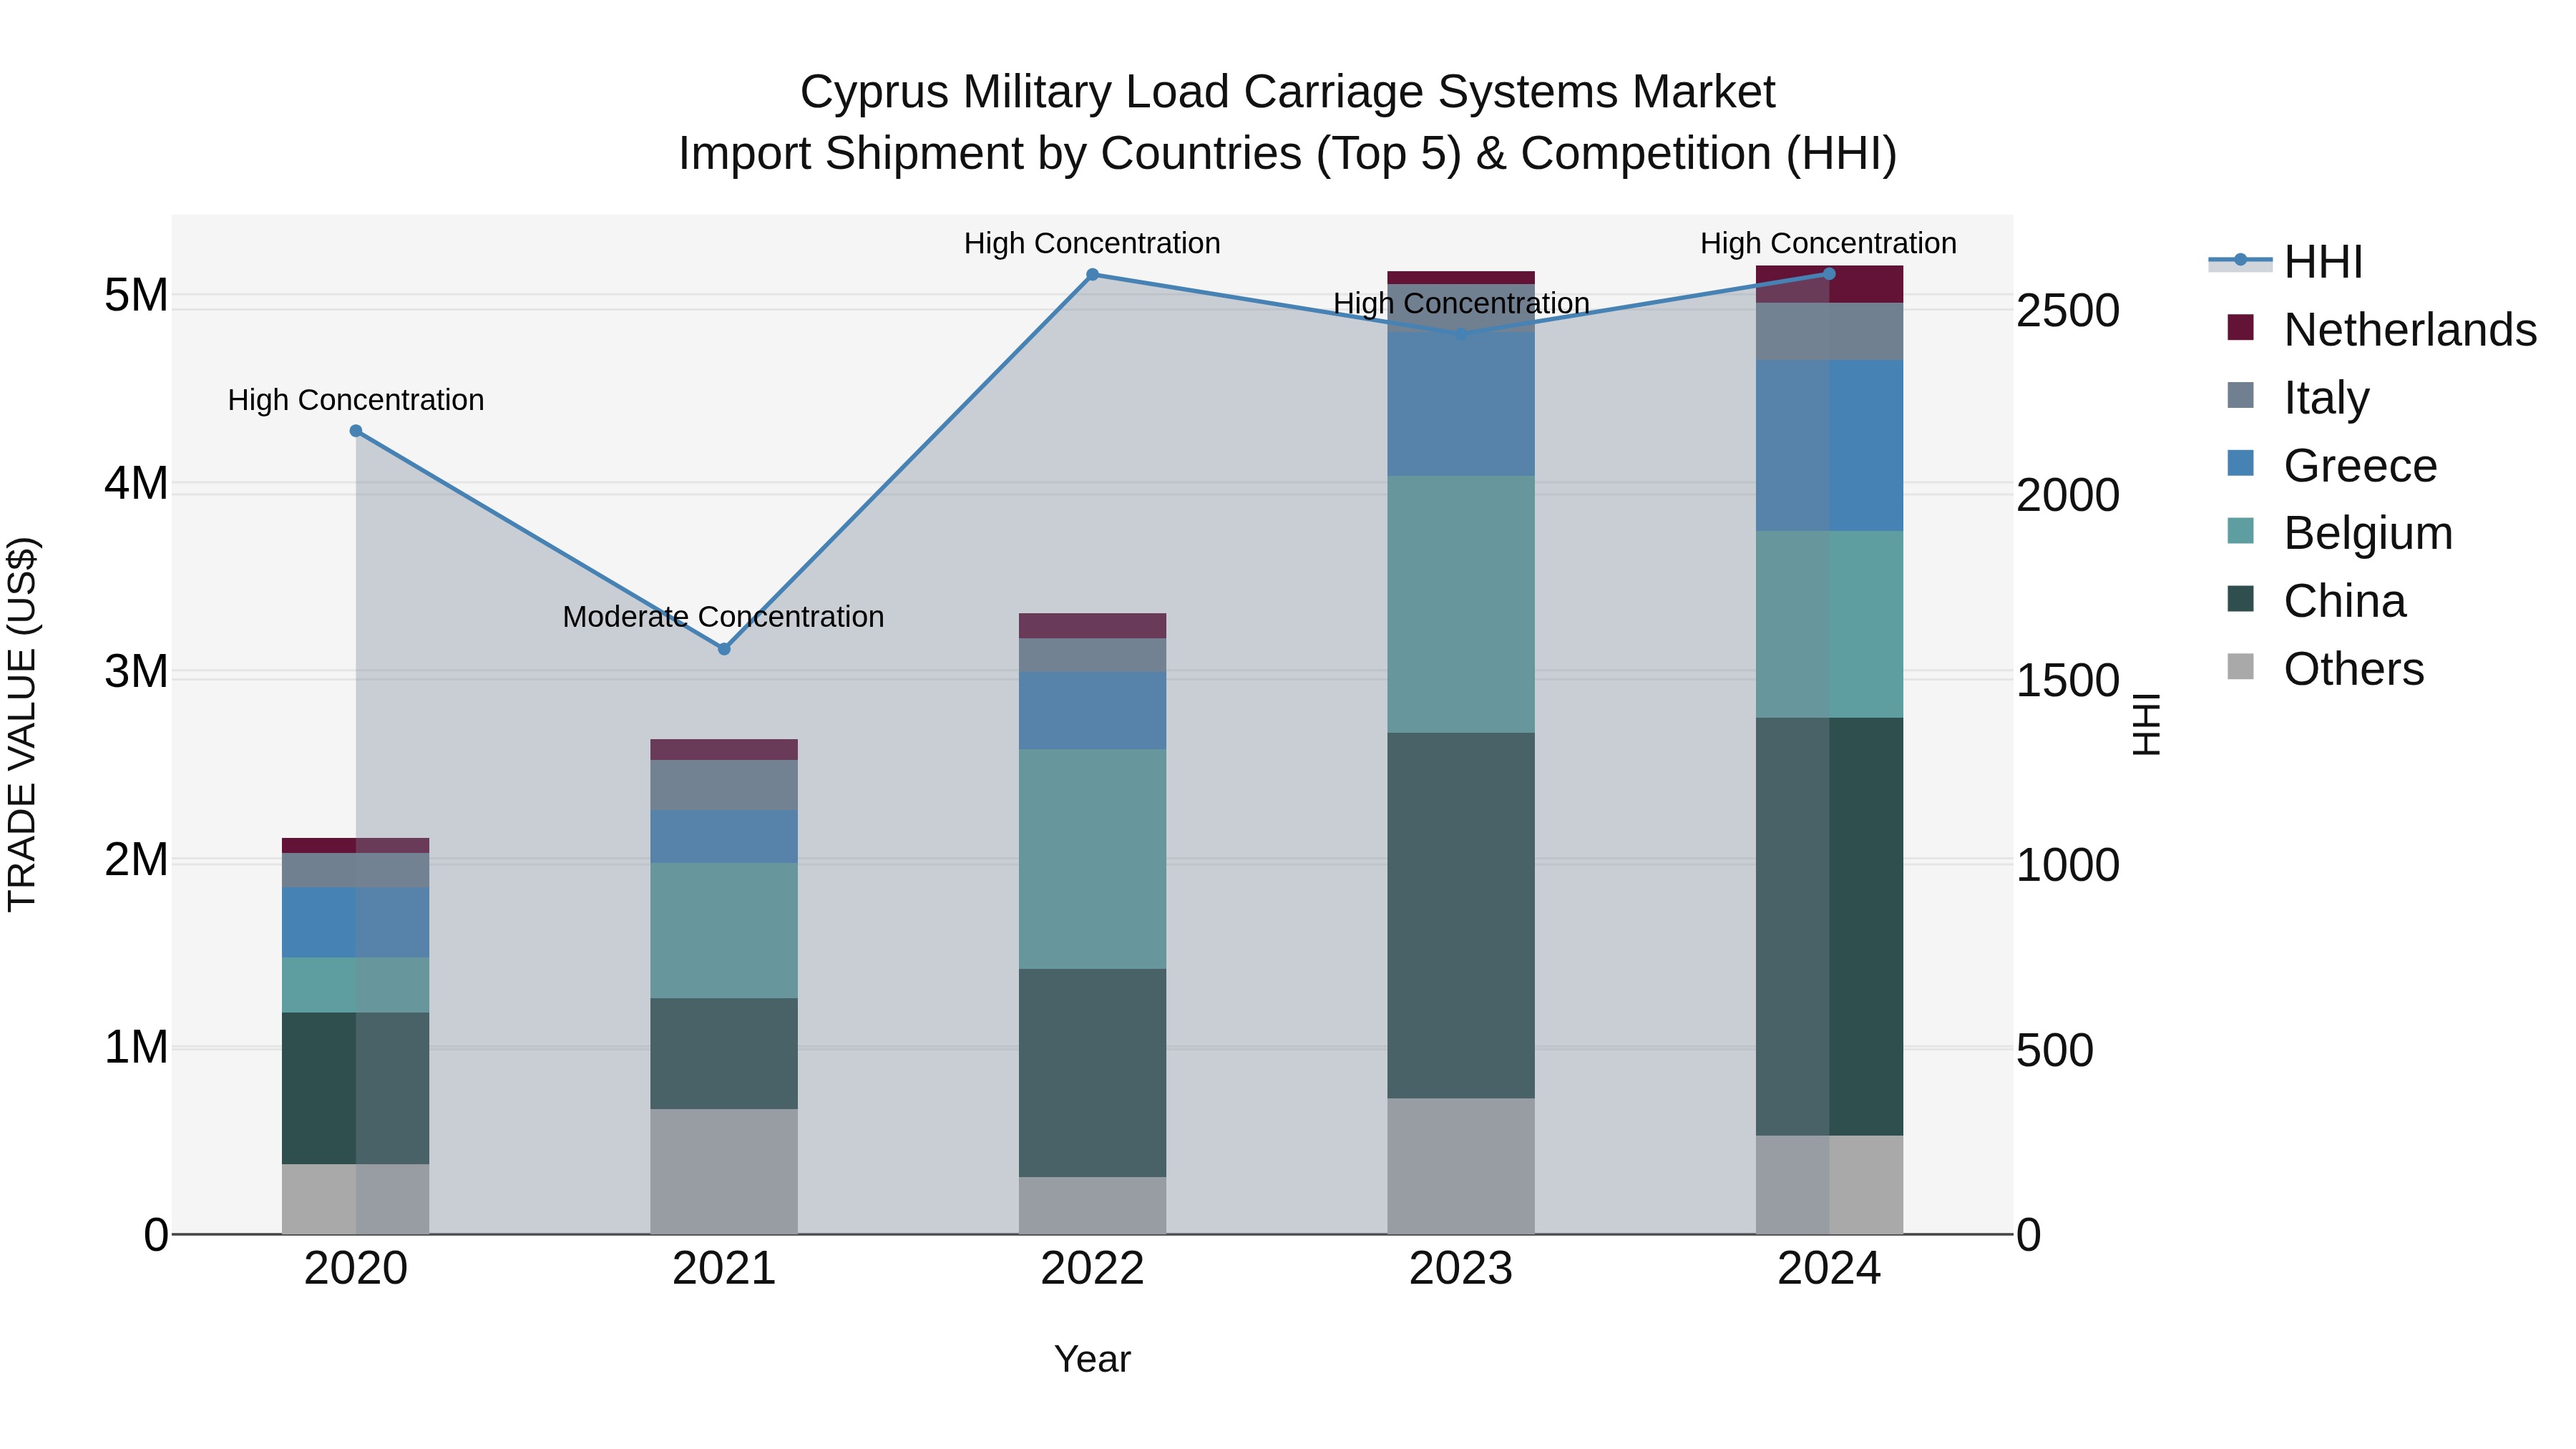Image resolution: width=2576 pixels, height=1449 pixels.
Task: Click the 5M tick on the left axis
Action: [136, 295]
